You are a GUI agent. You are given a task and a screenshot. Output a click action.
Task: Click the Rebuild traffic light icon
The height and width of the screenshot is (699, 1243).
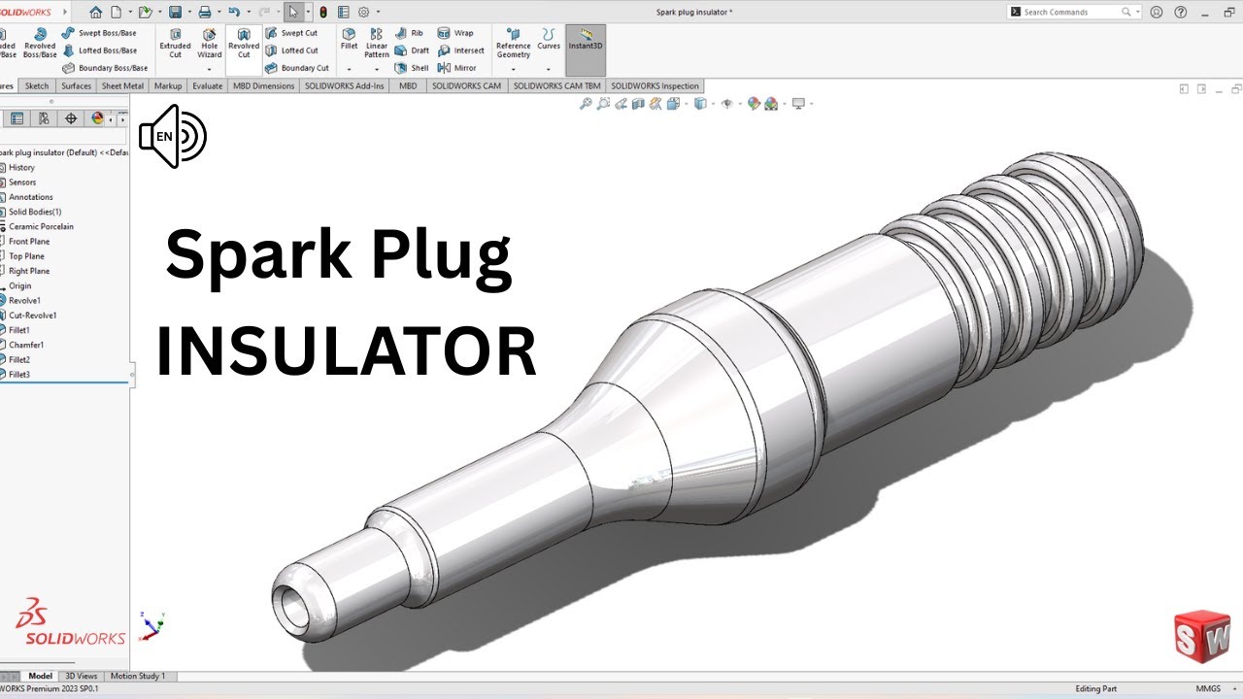click(323, 12)
